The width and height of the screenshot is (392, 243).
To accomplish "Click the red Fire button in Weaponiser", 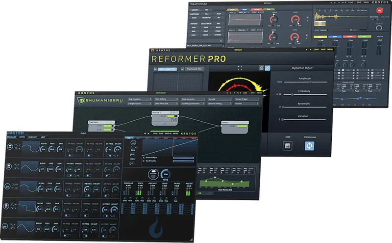I will pos(379,11).
